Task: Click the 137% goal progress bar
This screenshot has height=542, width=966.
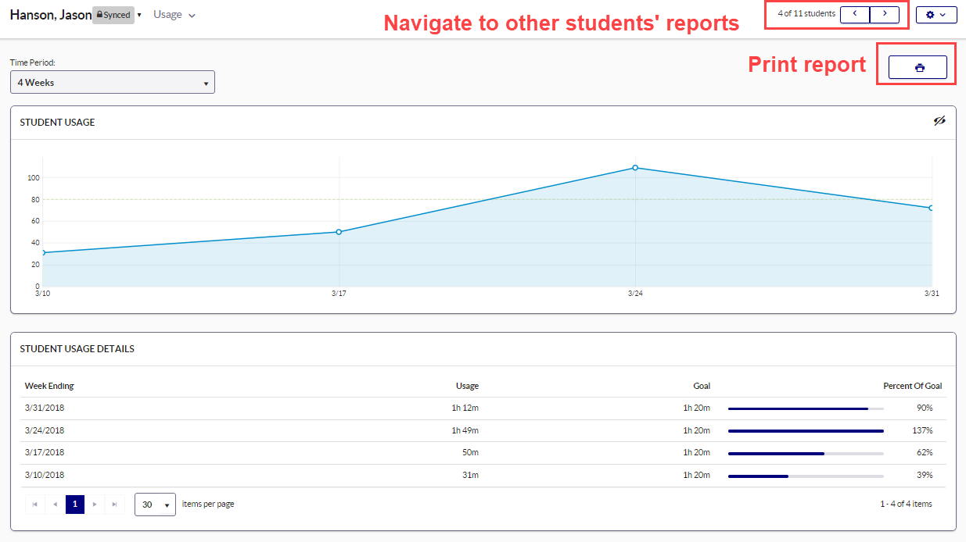Action: pyautogui.click(x=805, y=430)
